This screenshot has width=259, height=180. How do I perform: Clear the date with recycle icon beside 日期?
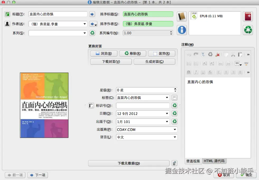pyautogui.click(x=175, y=113)
